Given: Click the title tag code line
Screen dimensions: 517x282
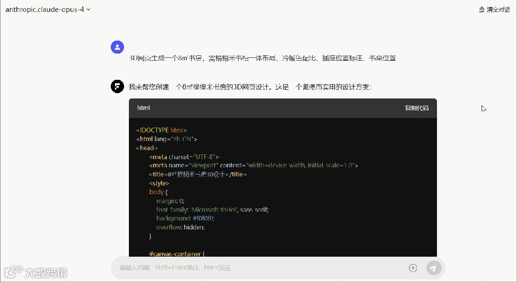Looking at the screenshot, I should (x=198, y=174).
